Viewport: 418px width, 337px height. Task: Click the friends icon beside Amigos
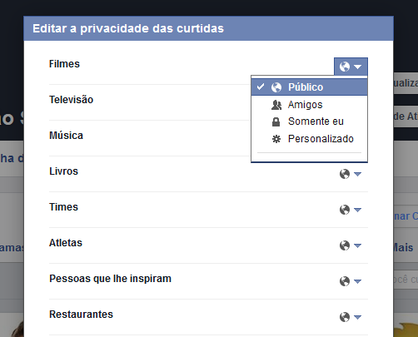(276, 105)
